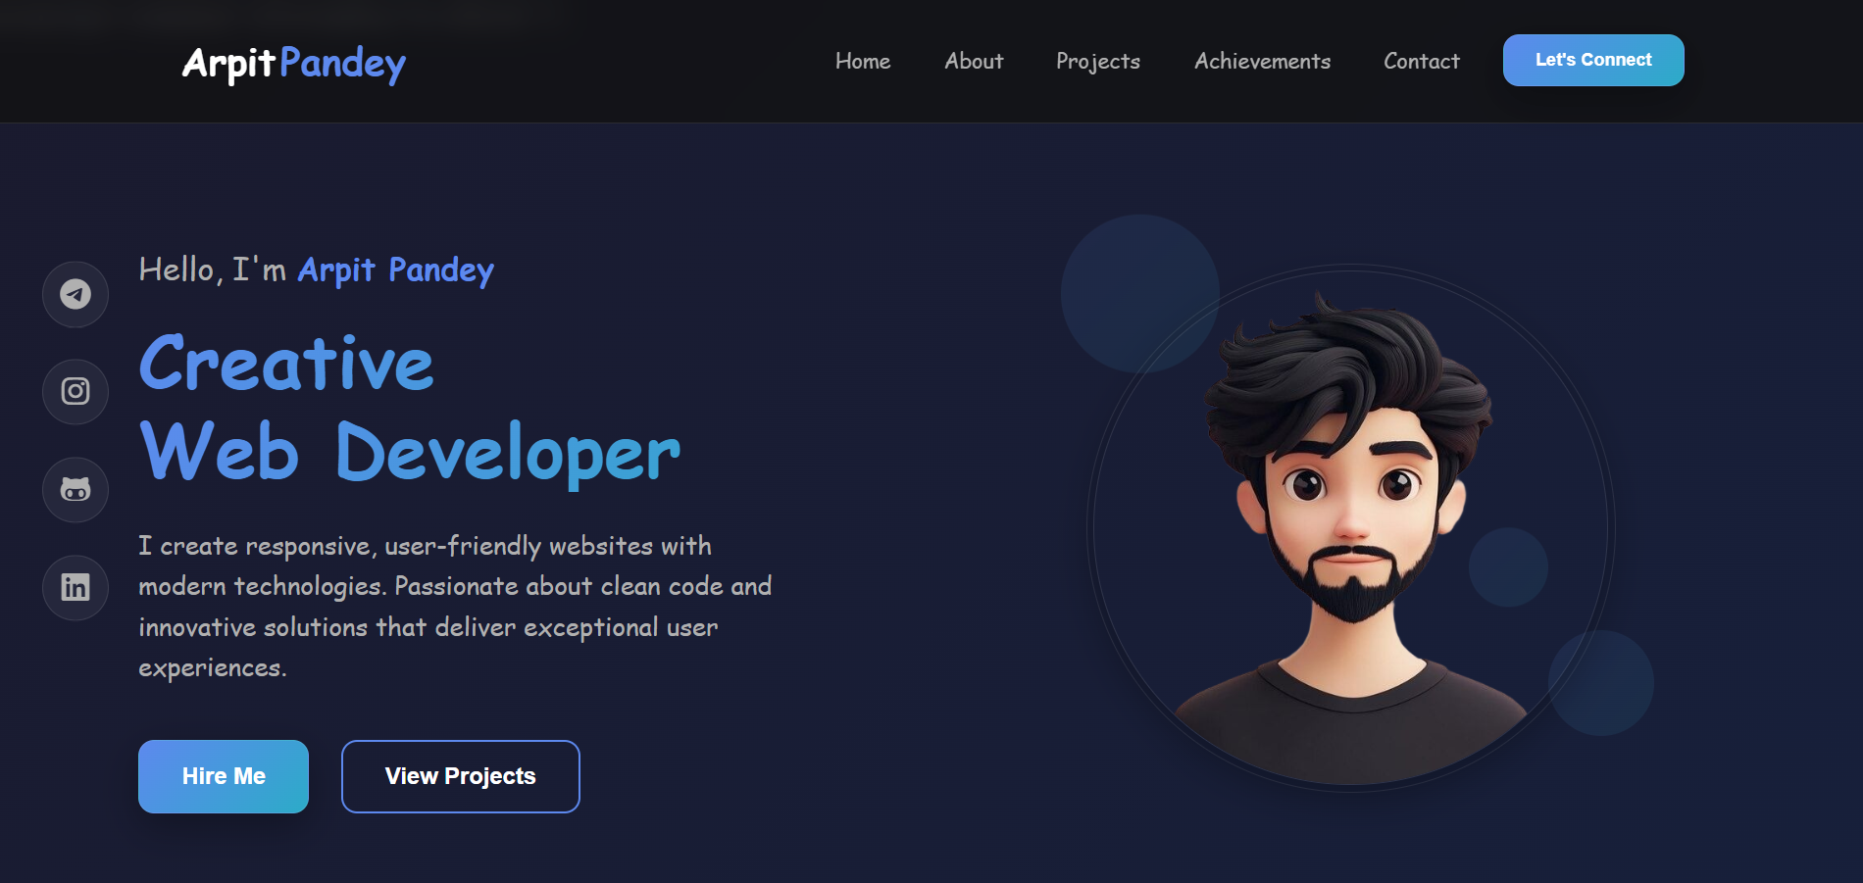Open the LinkedIn profile icon

tap(76, 588)
